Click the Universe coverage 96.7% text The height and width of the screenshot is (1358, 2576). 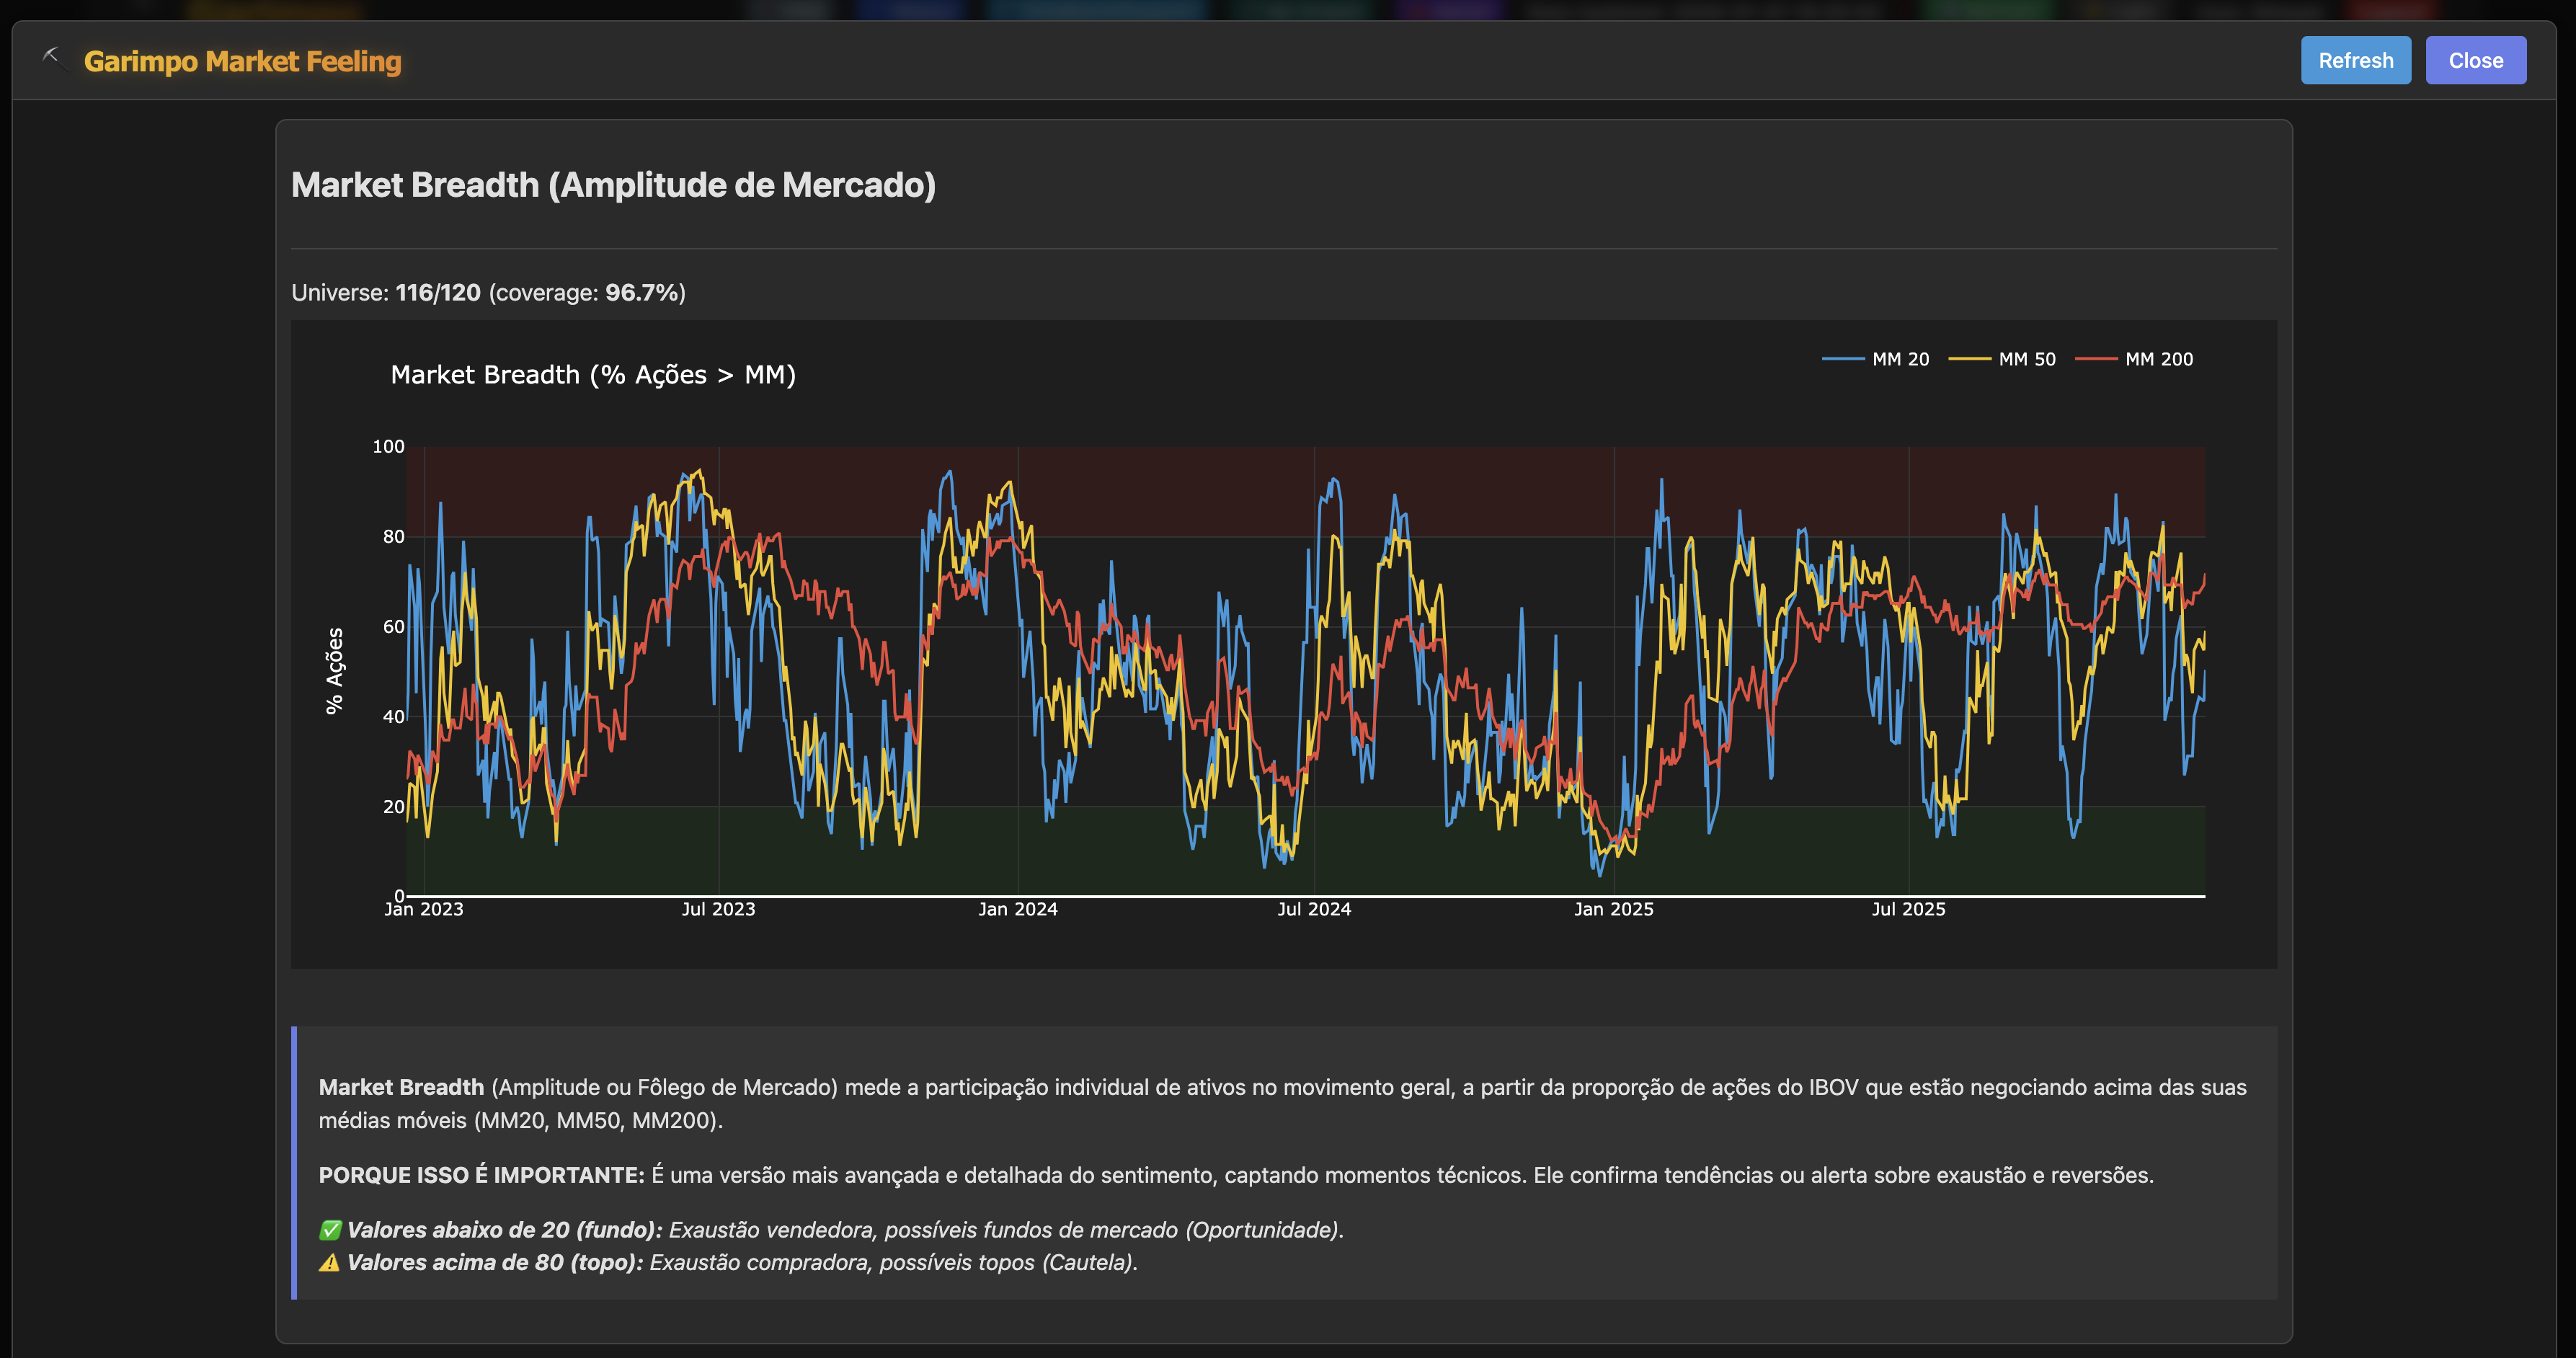tap(643, 293)
